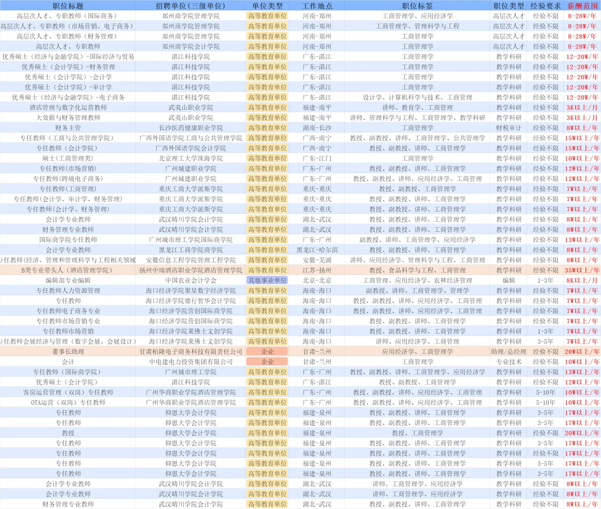The width and height of the screenshot is (601, 509).
Task: Click B类专业带头人（酒店管理学院） cell
Action: (x=68, y=271)
